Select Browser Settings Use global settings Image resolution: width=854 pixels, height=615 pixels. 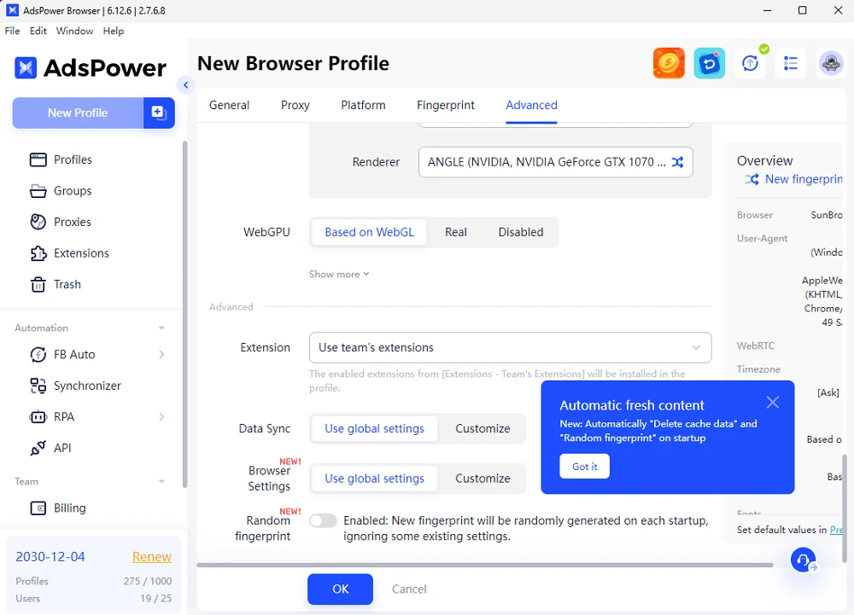click(x=374, y=479)
